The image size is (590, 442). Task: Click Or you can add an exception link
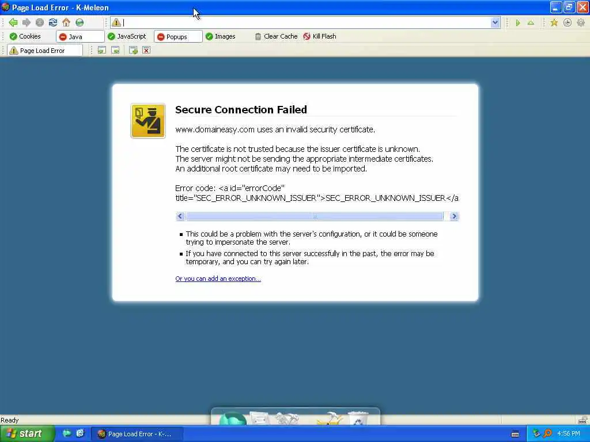click(x=218, y=279)
